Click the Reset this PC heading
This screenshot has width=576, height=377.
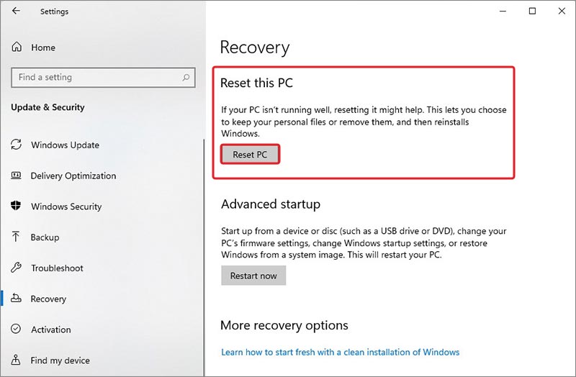[x=256, y=83]
